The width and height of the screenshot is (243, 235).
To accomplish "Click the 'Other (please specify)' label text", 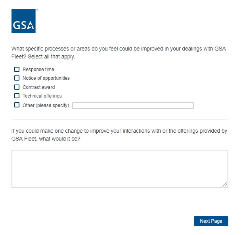I will click(x=46, y=105).
